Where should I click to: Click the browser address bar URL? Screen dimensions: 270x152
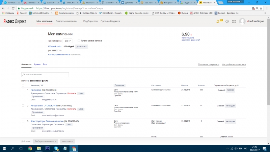pos(70,8)
